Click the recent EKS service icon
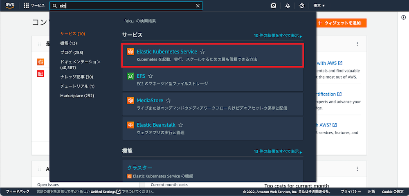409x196 pixels. point(40,62)
